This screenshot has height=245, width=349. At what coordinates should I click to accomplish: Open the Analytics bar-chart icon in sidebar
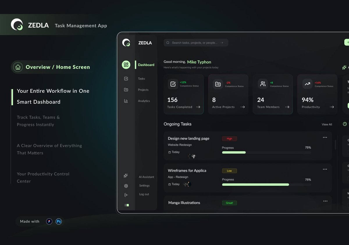coord(126,101)
